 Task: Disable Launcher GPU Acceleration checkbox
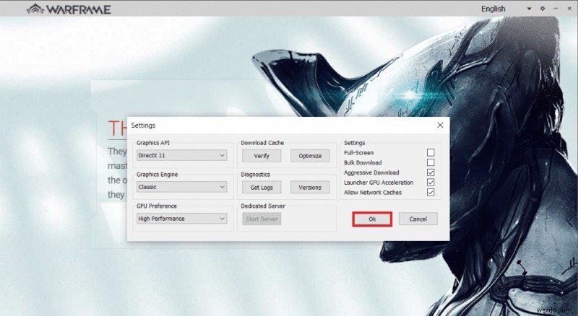(x=431, y=183)
